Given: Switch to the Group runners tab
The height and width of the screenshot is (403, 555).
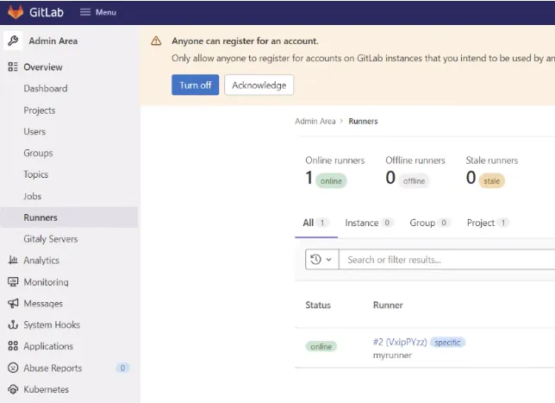Looking at the screenshot, I should pos(430,223).
